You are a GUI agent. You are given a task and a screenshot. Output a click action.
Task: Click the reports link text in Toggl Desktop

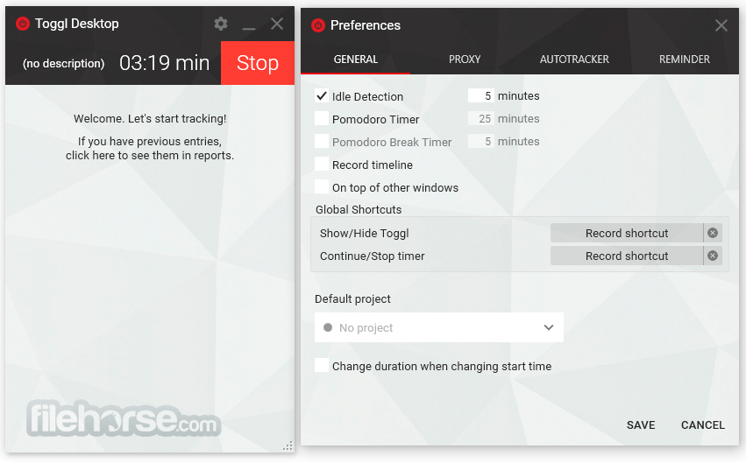point(150,148)
